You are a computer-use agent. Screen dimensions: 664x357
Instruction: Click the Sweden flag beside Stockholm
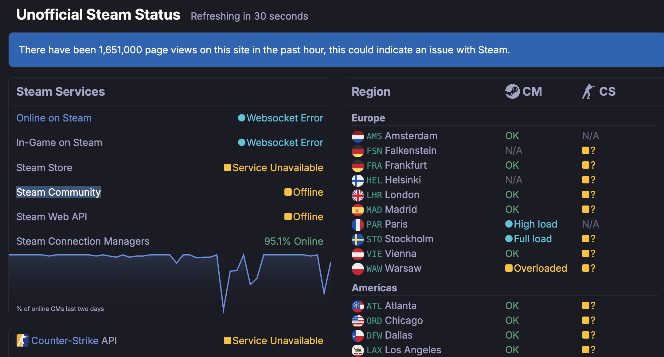coord(358,239)
